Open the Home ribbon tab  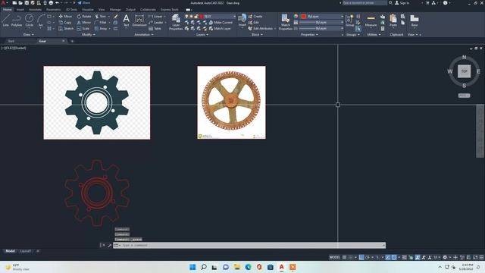pyautogui.click(x=7, y=10)
